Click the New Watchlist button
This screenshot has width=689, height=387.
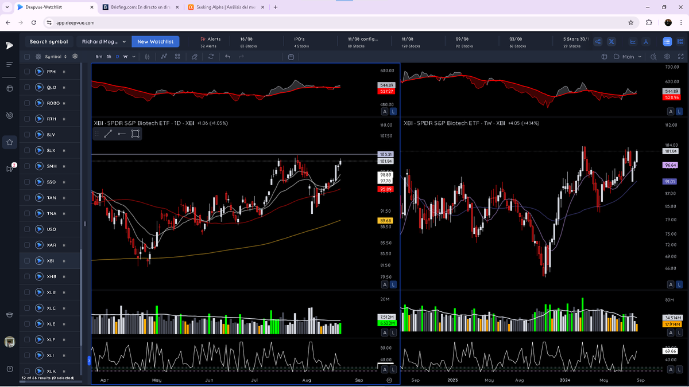coord(155,42)
